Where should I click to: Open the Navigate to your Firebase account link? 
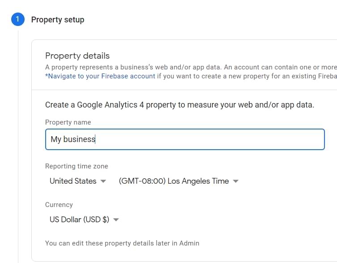(100, 76)
